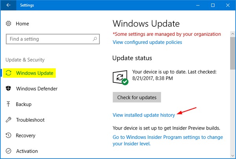The width and height of the screenshot is (236, 159).
Task: Click the Activation checkmark circle icon
Action: [x=9, y=151]
